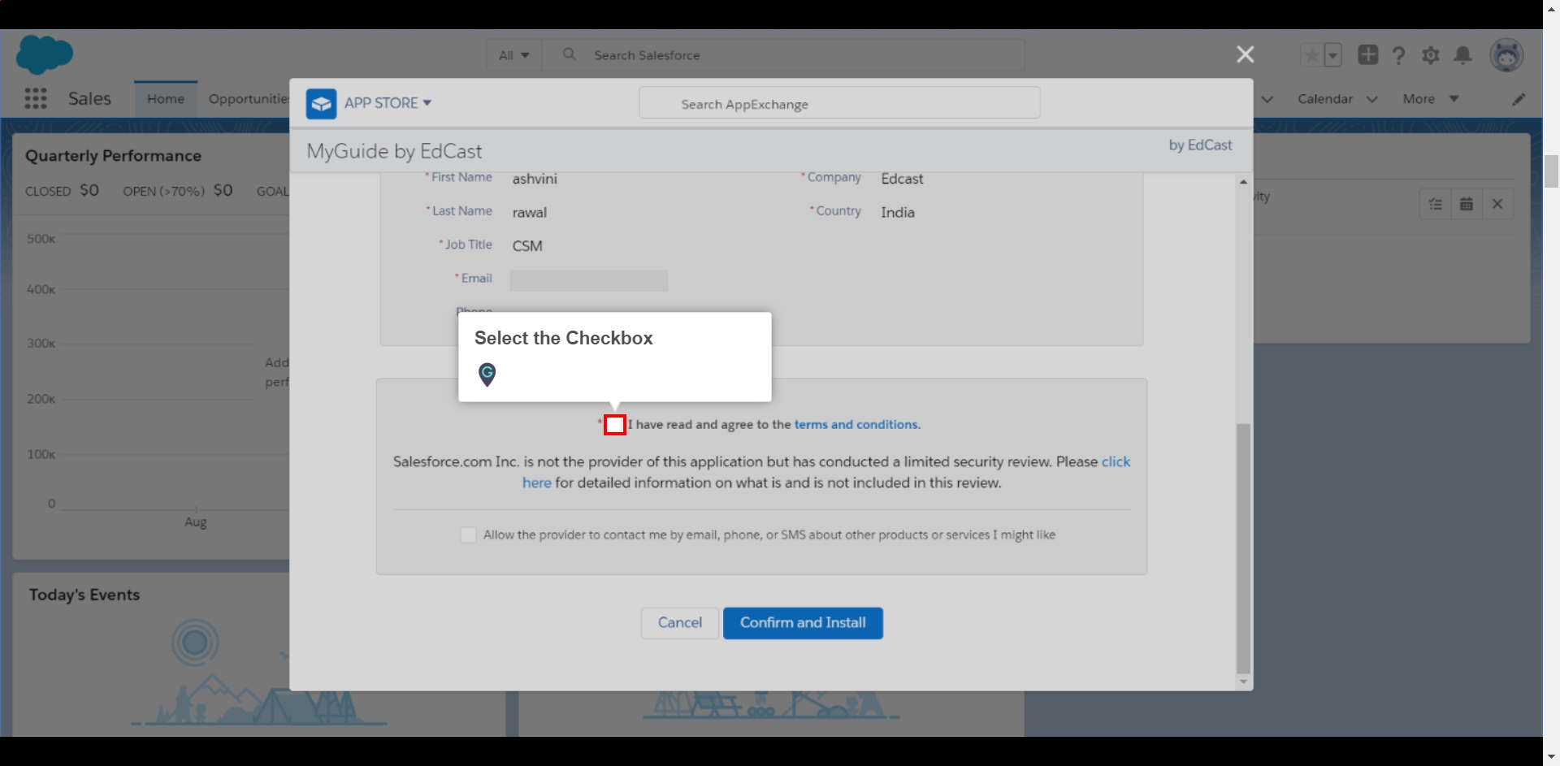Image resolution: width=1560 pixels, height=766 pixels.
Task: Open the Opportunities tab
Action: click(x=248, y=99)
